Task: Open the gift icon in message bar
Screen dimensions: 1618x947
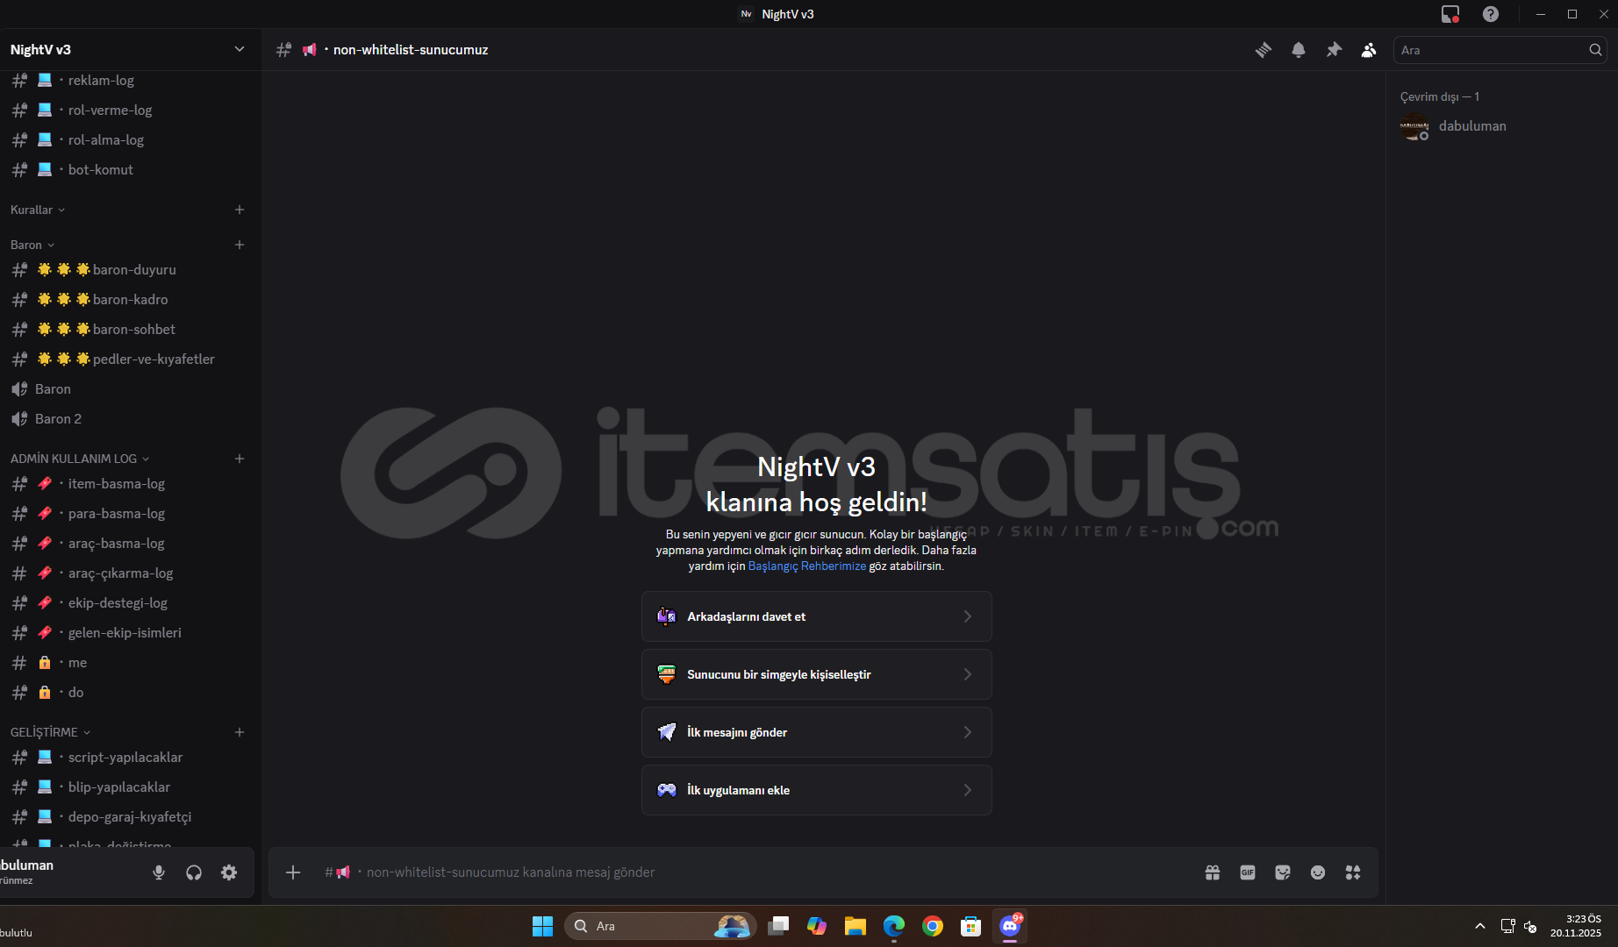Action: pos(1213,872)
